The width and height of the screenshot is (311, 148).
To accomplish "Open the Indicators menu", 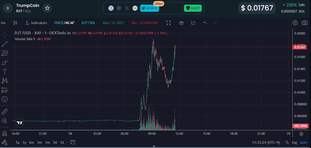I will (36, 23).
